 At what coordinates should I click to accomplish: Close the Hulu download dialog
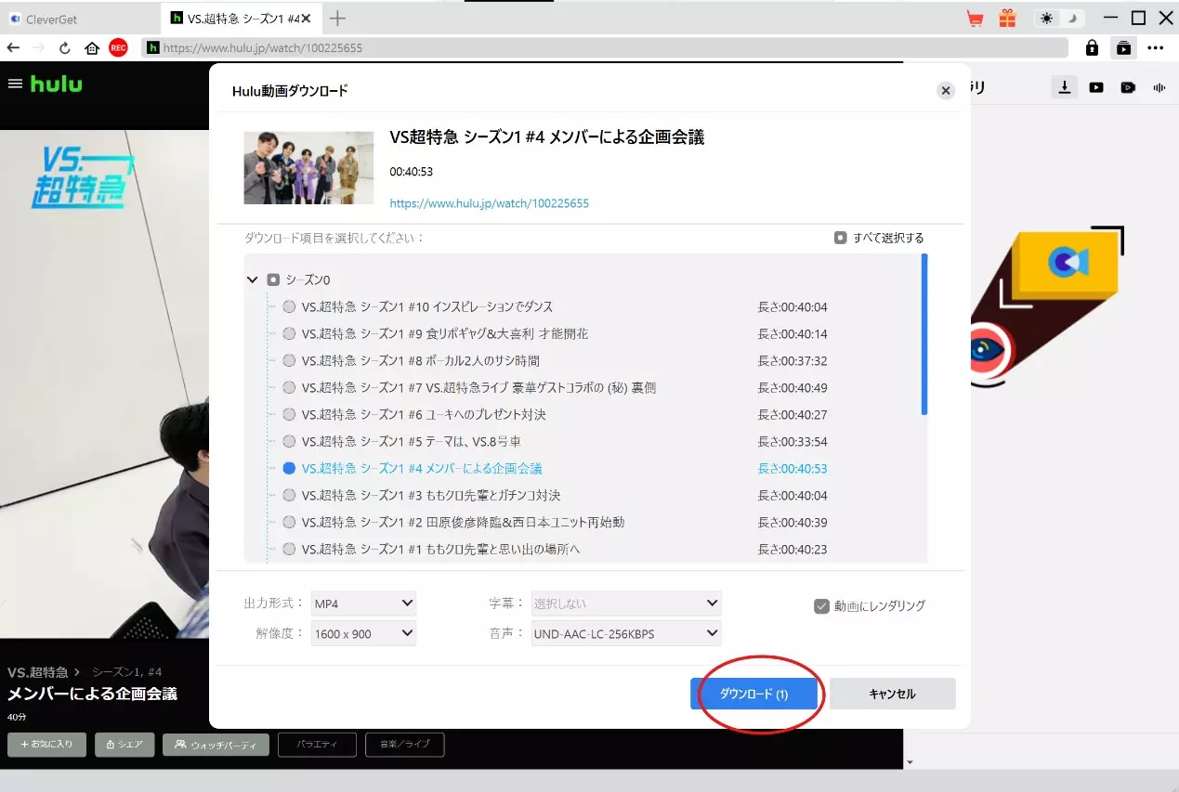point(946,90)
